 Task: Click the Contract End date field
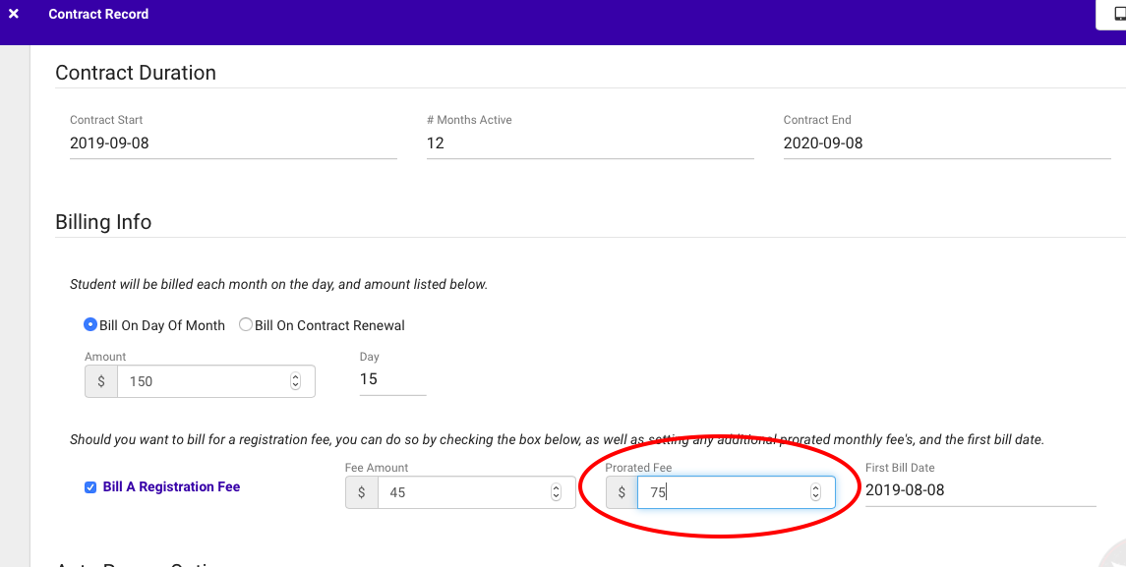click(x=946, y=143)
